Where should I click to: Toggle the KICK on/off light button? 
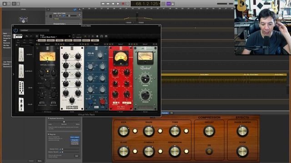point(135,131)
